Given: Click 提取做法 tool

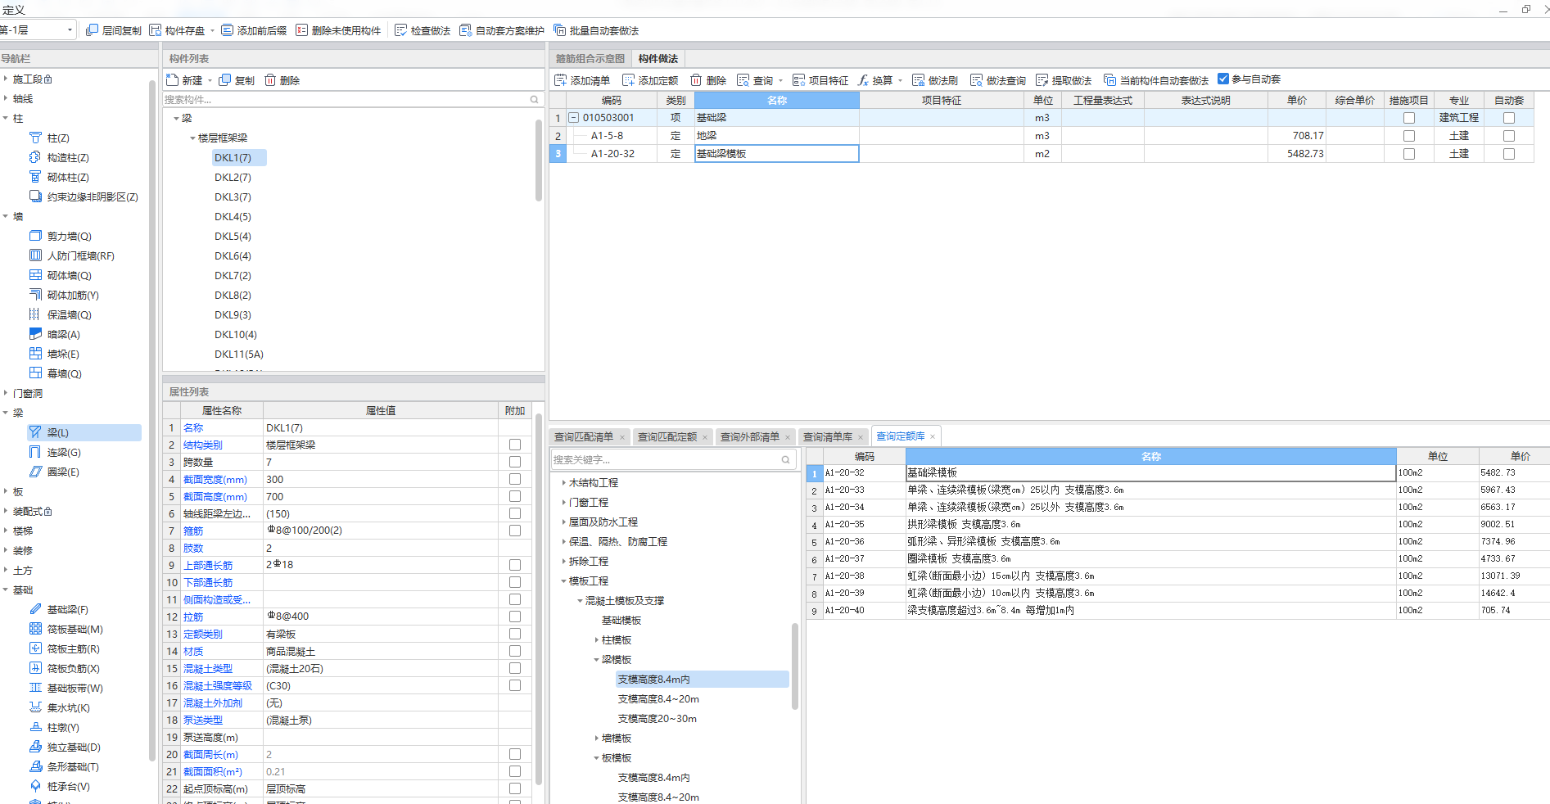Looking at the screenshot, I should coord(1064,80).
